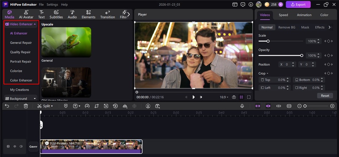Undo the last edit in timeline toolbar
This screenshot has width=339, height=157.
click(7, 106)
